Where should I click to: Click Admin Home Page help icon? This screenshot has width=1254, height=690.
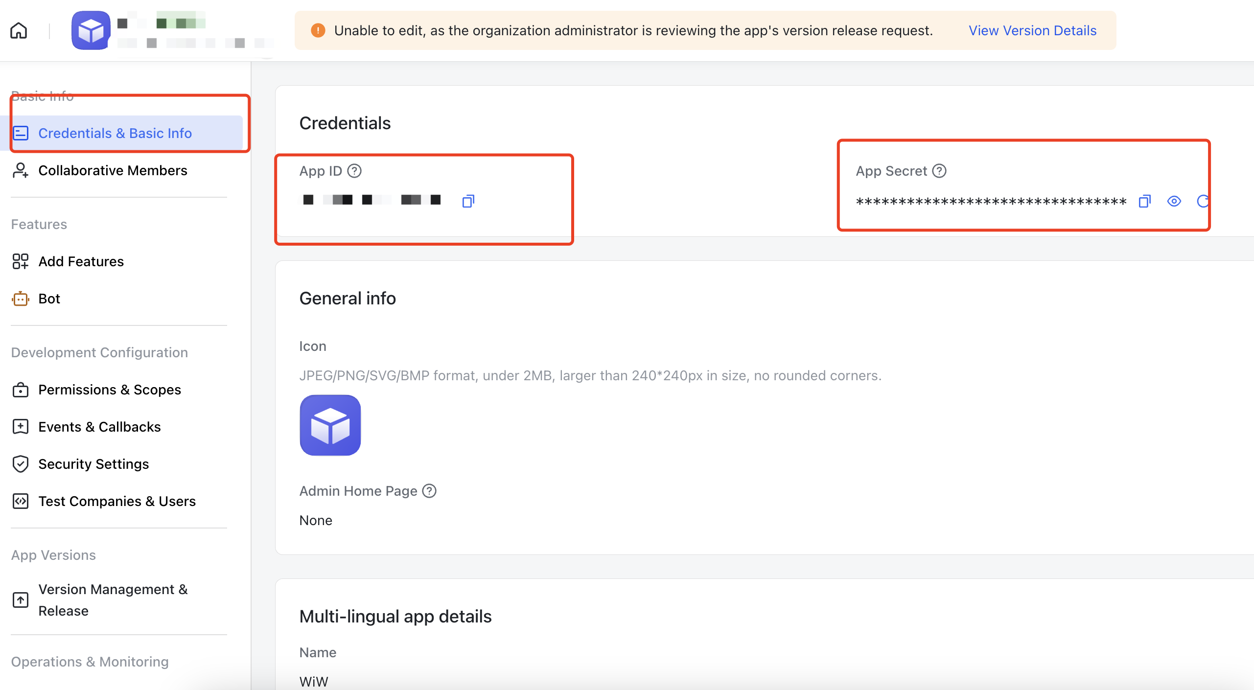coord(429,491)
